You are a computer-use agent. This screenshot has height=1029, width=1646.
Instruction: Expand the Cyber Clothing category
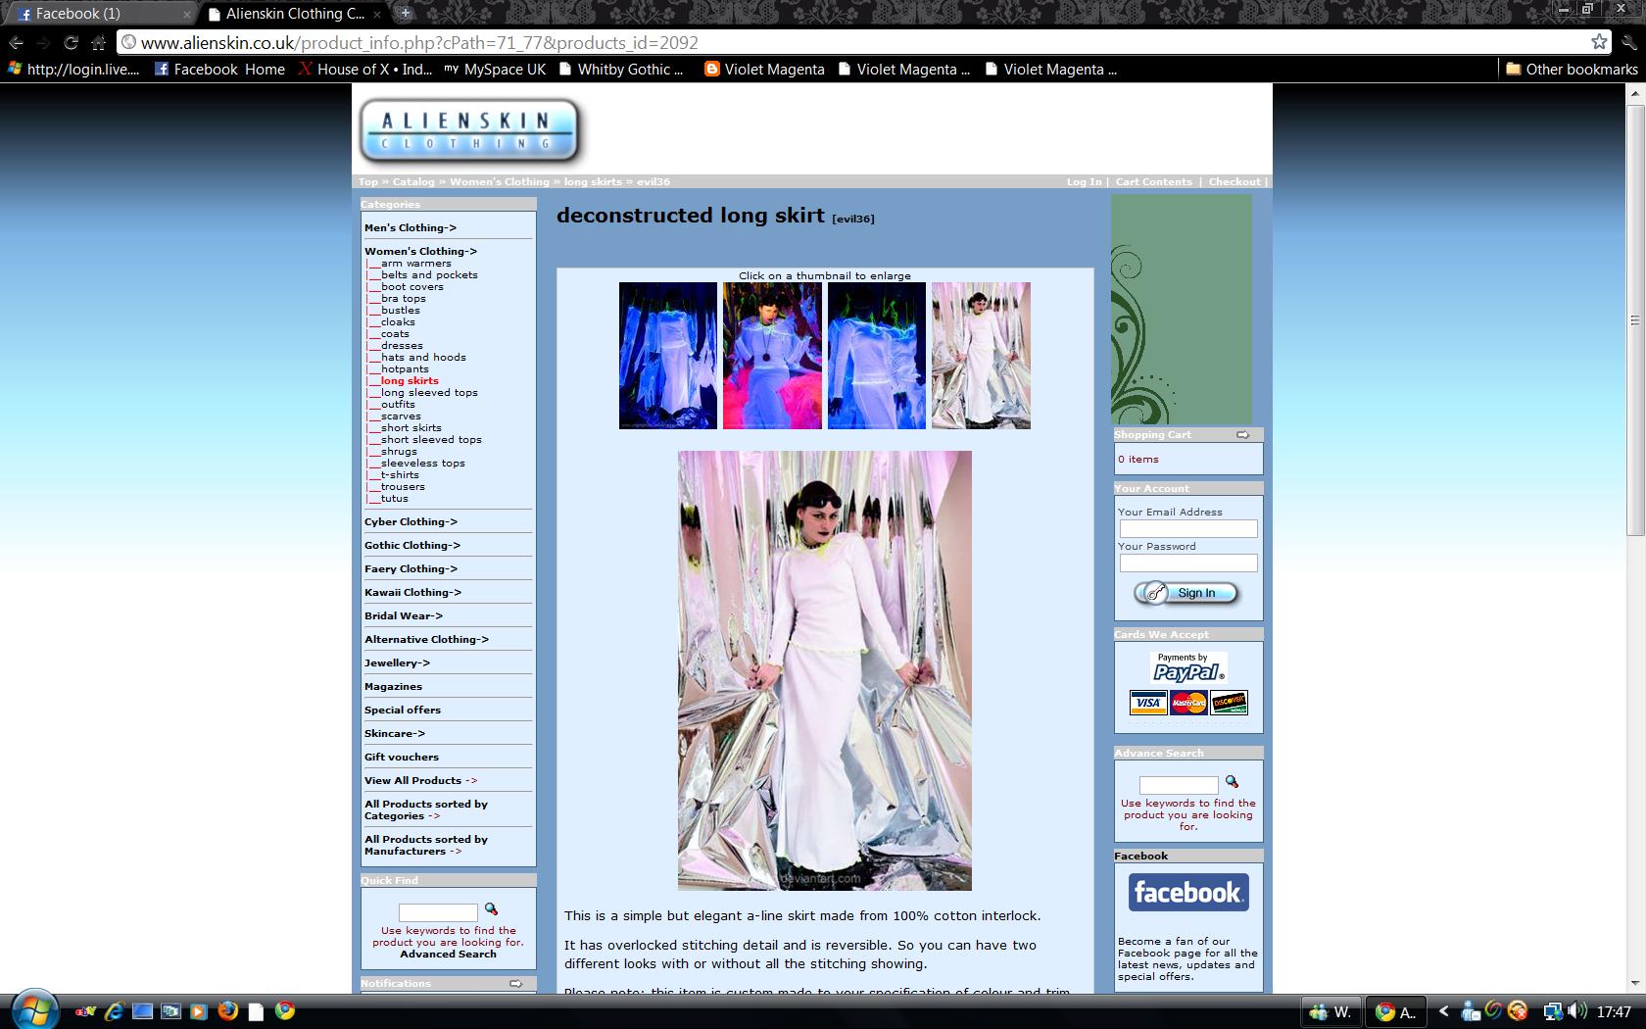pos(411,521)
